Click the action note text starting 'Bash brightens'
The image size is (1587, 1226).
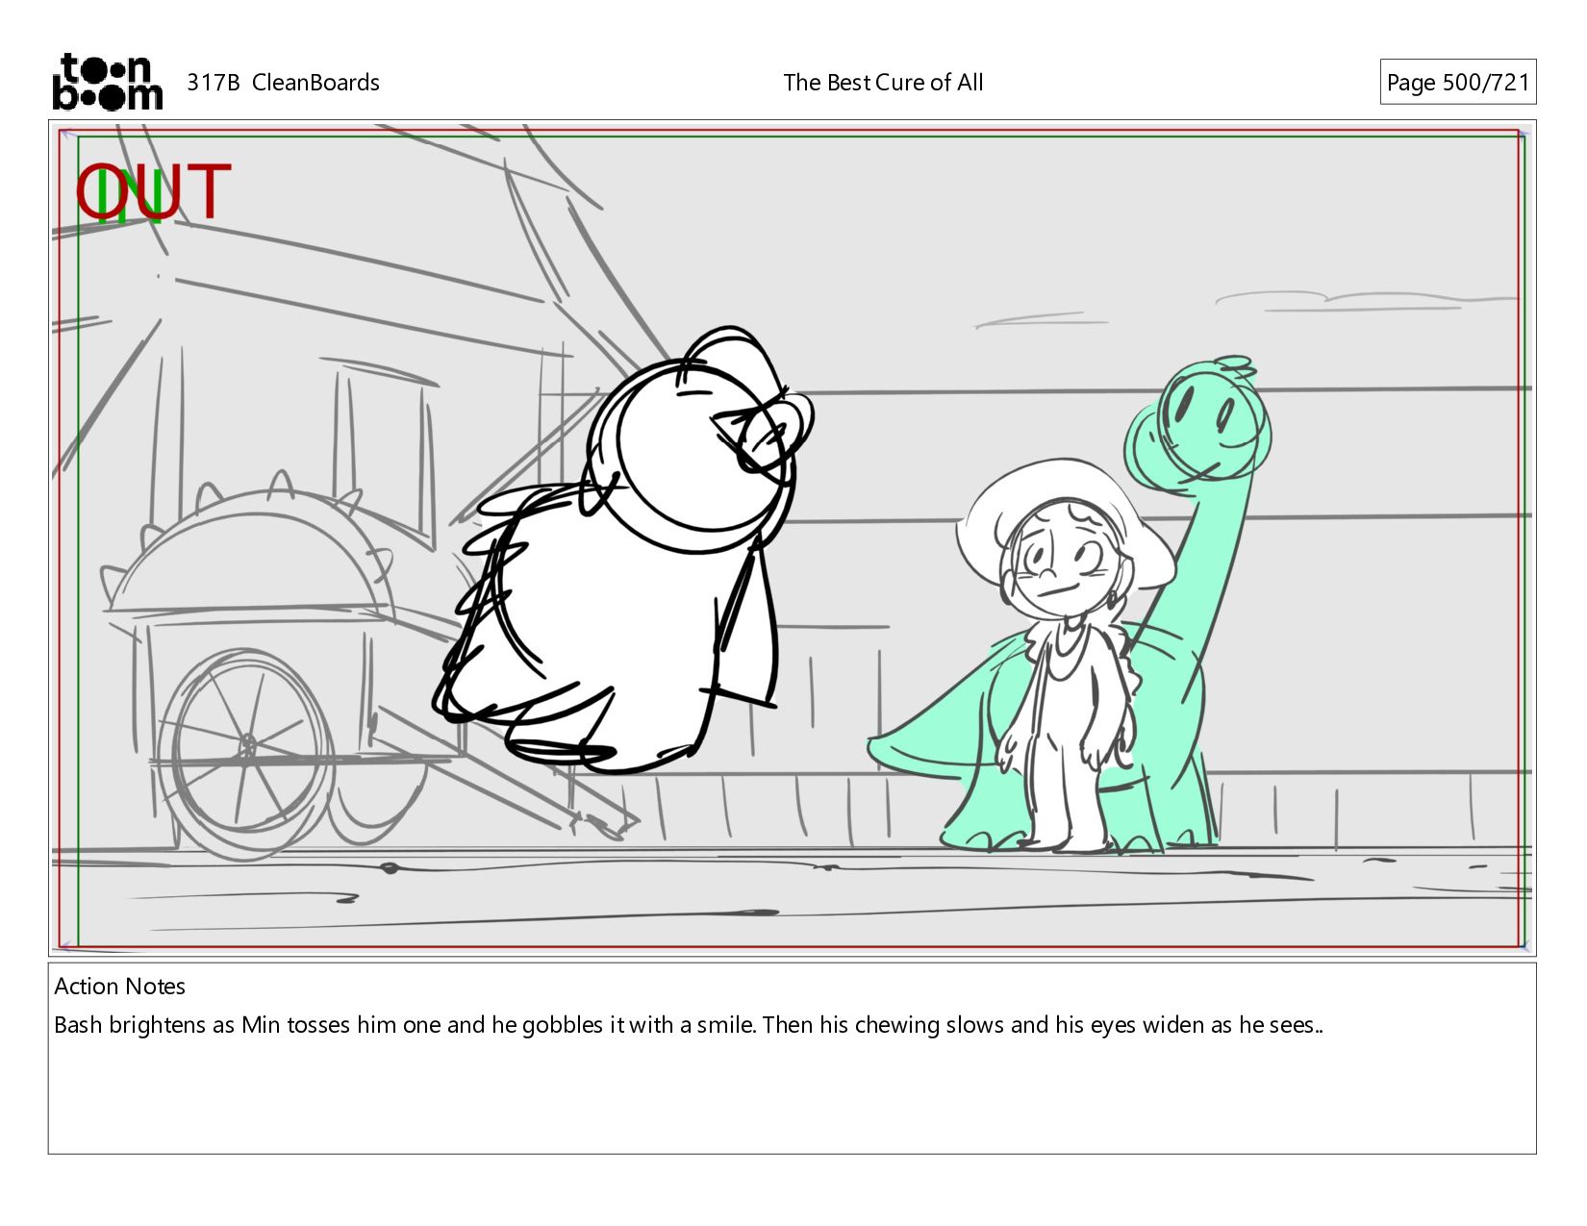[x=689, y=1025]
